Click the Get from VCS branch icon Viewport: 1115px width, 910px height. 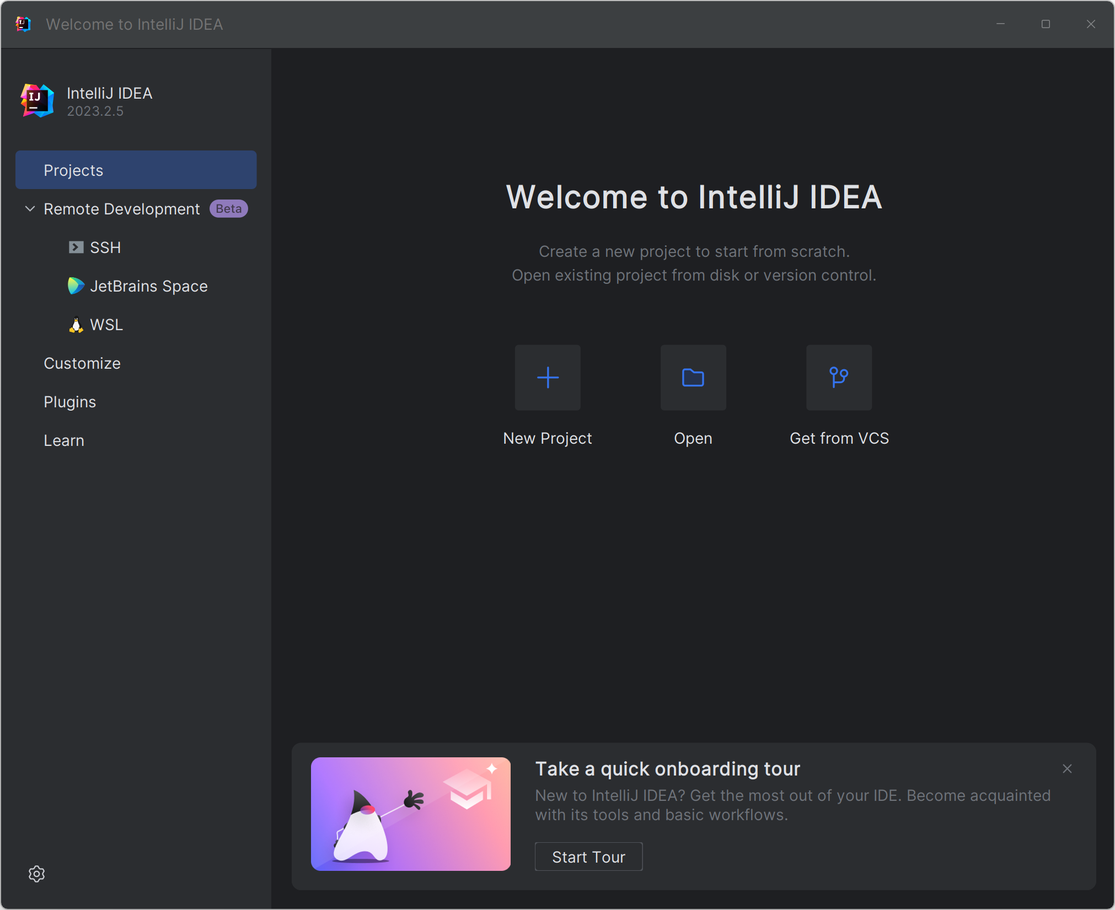pos(839,378)
